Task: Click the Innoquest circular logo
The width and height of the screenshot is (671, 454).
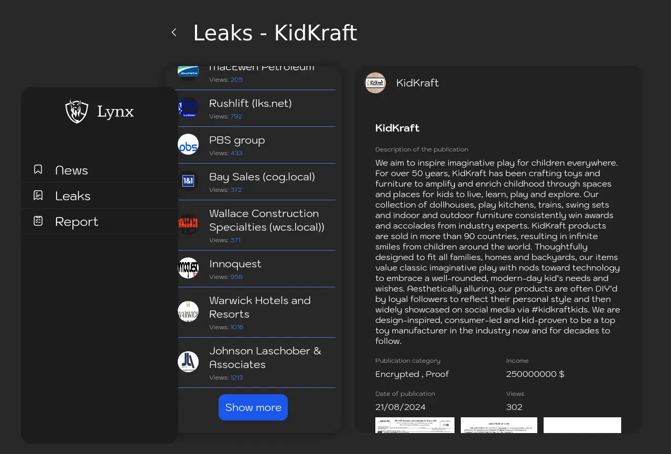Action: tap(188, 268)
